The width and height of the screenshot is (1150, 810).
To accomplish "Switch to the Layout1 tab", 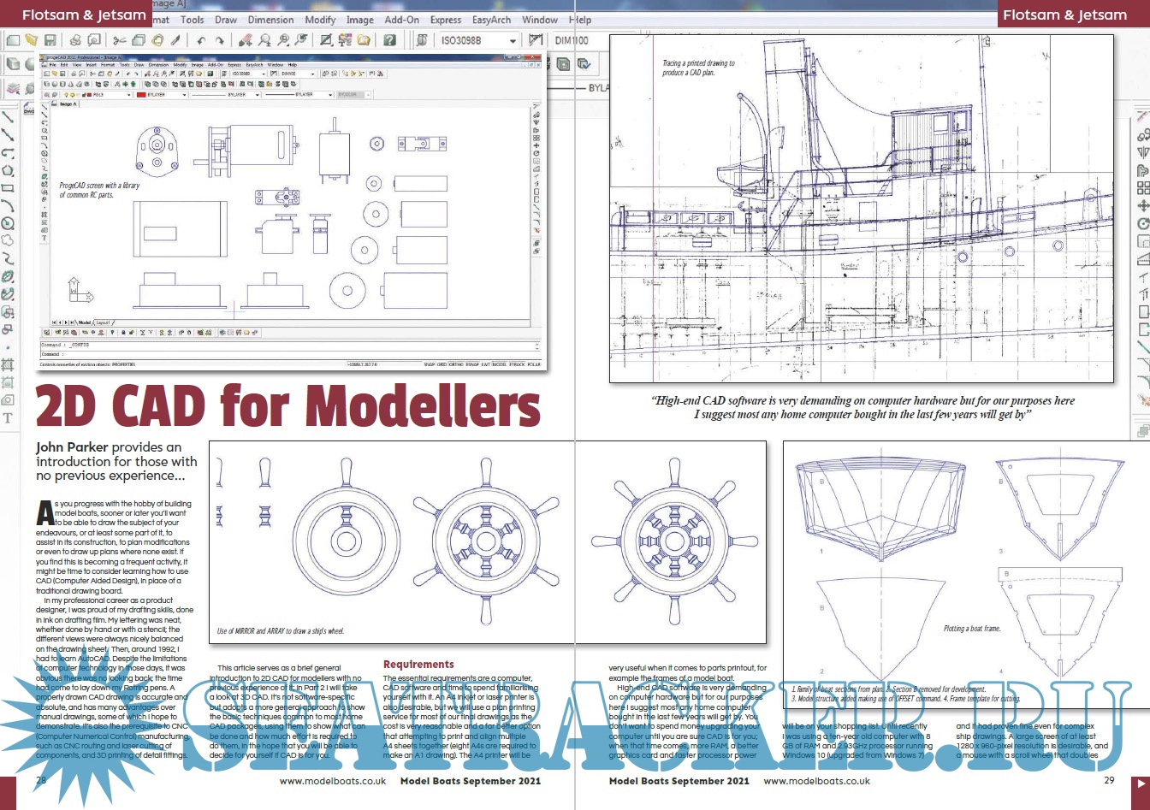I will pyautogui.click(x=104, y=323).
